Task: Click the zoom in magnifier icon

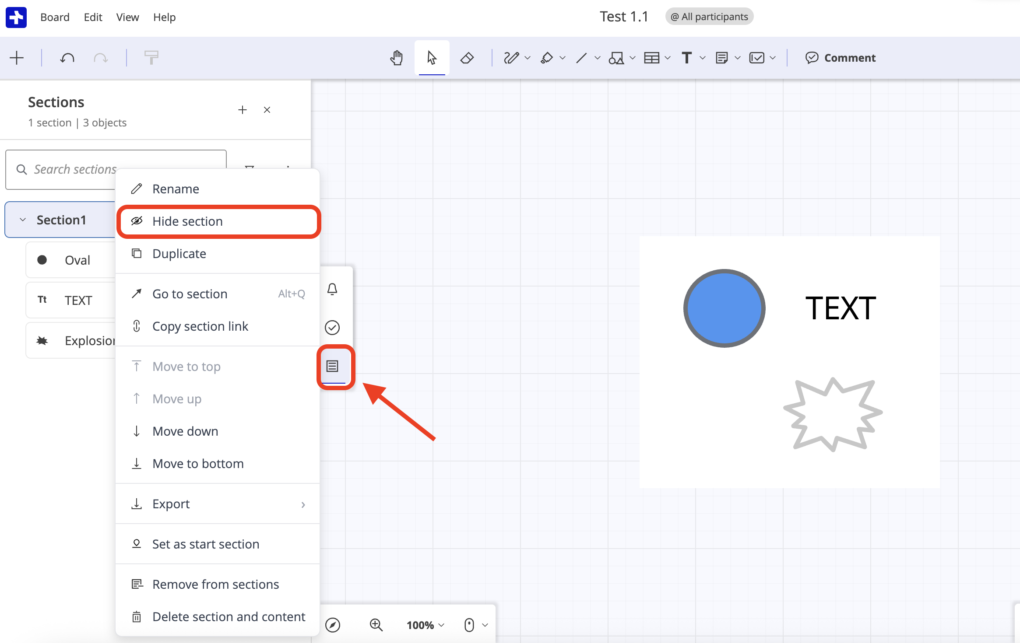Action: [x=376, y=625]
